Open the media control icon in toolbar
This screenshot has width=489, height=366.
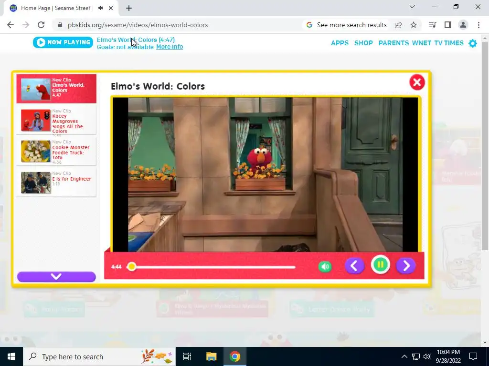[433, 25]
